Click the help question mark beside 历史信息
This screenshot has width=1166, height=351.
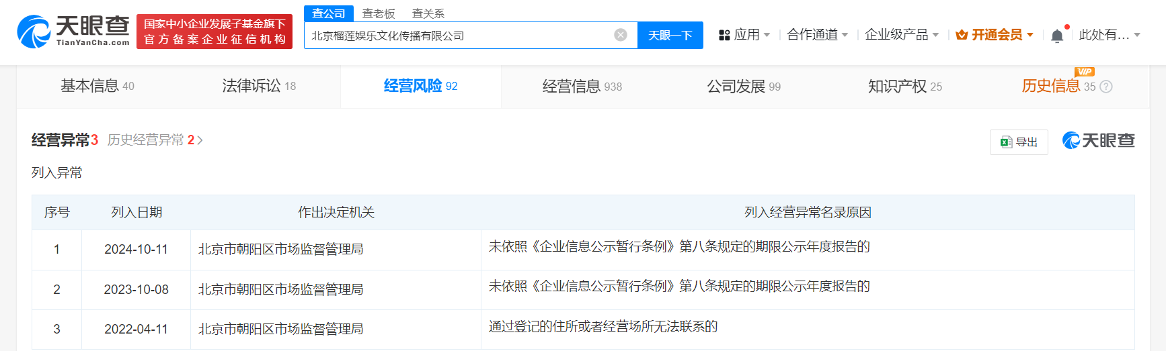click(x=1106, y=87)
